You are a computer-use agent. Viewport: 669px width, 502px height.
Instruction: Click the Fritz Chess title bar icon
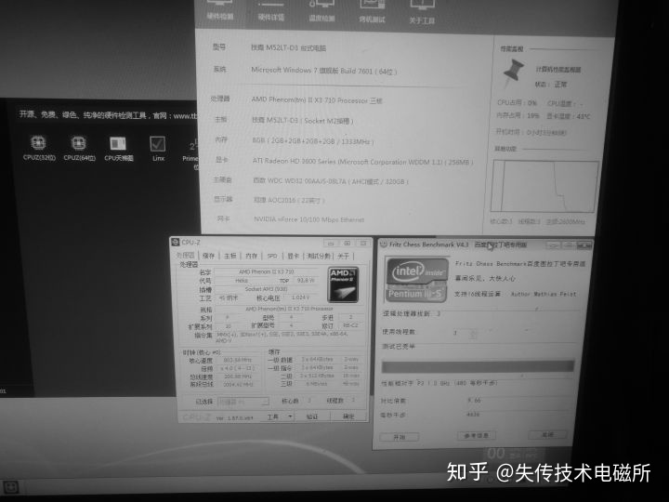pos(384,244)
